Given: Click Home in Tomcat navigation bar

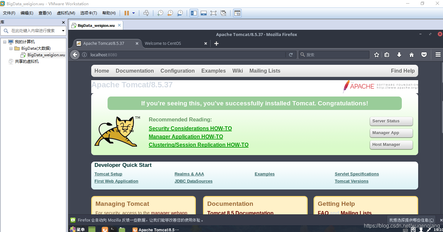Looking at the screenshot, I should 102,71.
